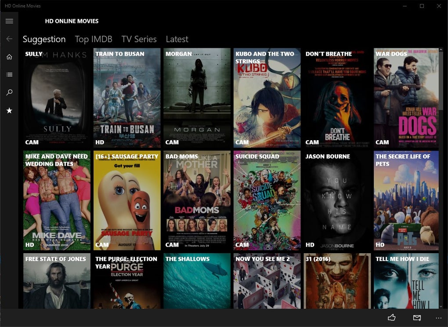Open the Sully movie poster
448x327 pixels.
pos(57,98)
